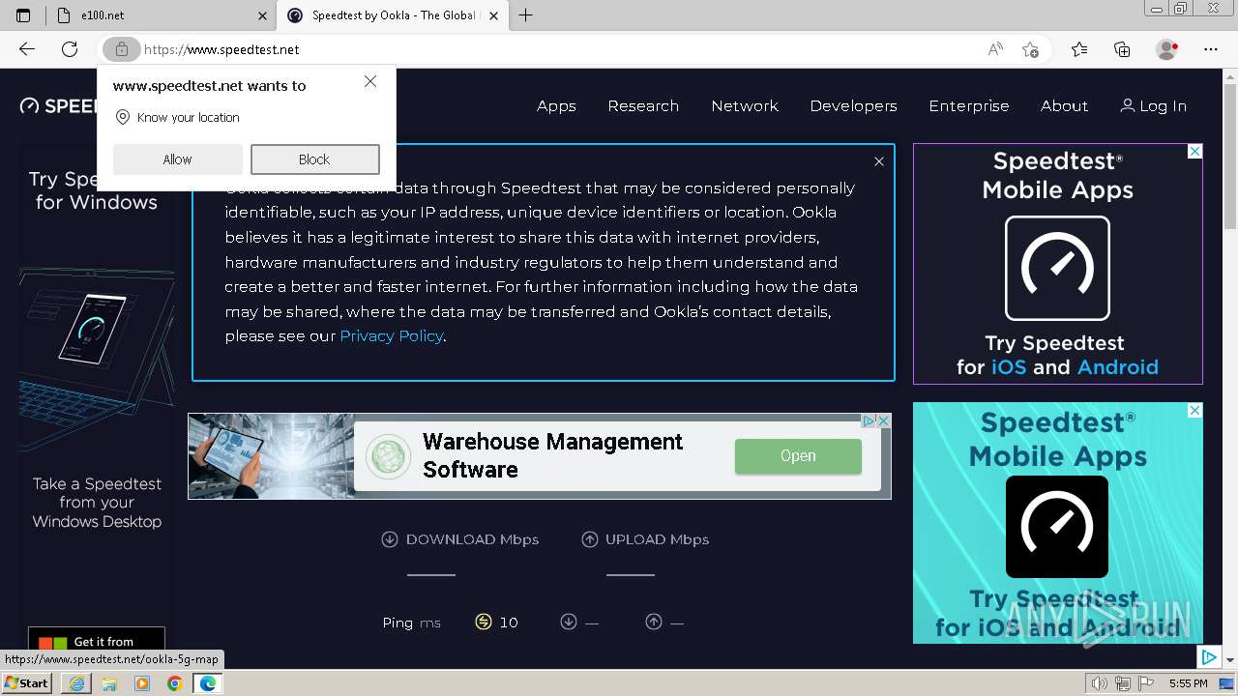Click the upload ping arrow icon
The width and height of the screenshot is (1238, 696).
click(x=654, y=622)
